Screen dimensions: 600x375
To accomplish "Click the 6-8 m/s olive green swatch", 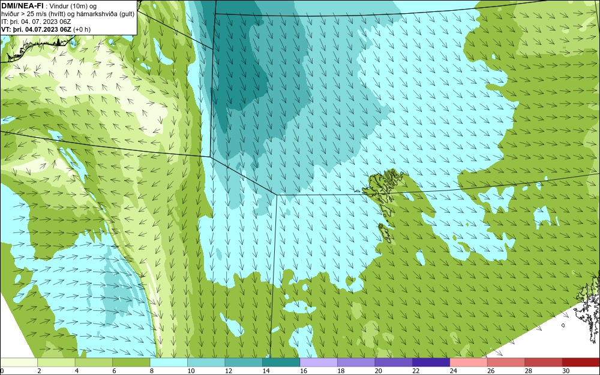I will (x=131, y=362).
